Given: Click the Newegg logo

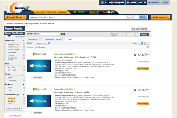Looking at the screenshot, I should coord(17,8).
